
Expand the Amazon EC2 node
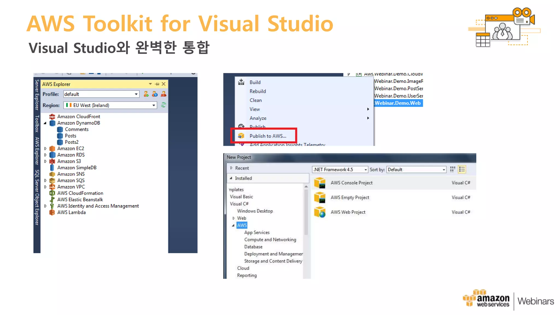pyautogui.click(x=45, y=148)
